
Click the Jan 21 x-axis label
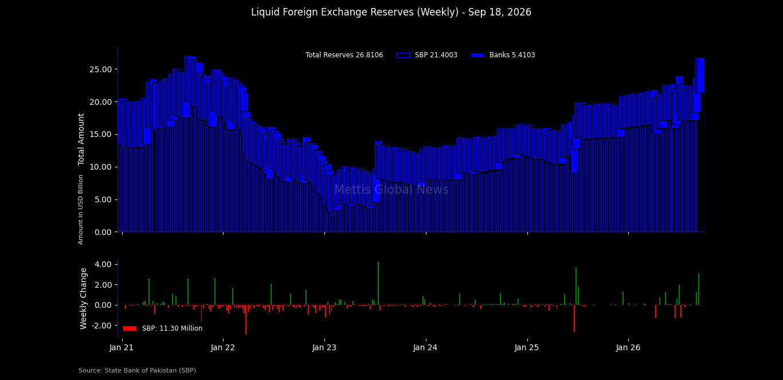tap(122, 347)
